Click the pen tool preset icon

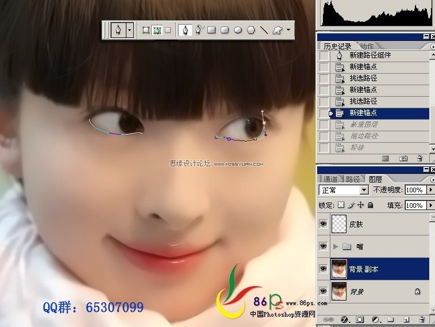[x=118, y=30]
